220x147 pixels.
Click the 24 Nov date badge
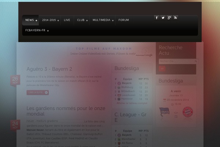coord(15,125)
